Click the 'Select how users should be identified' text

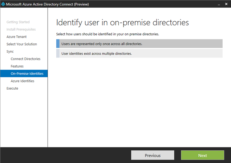pos(108,34)
